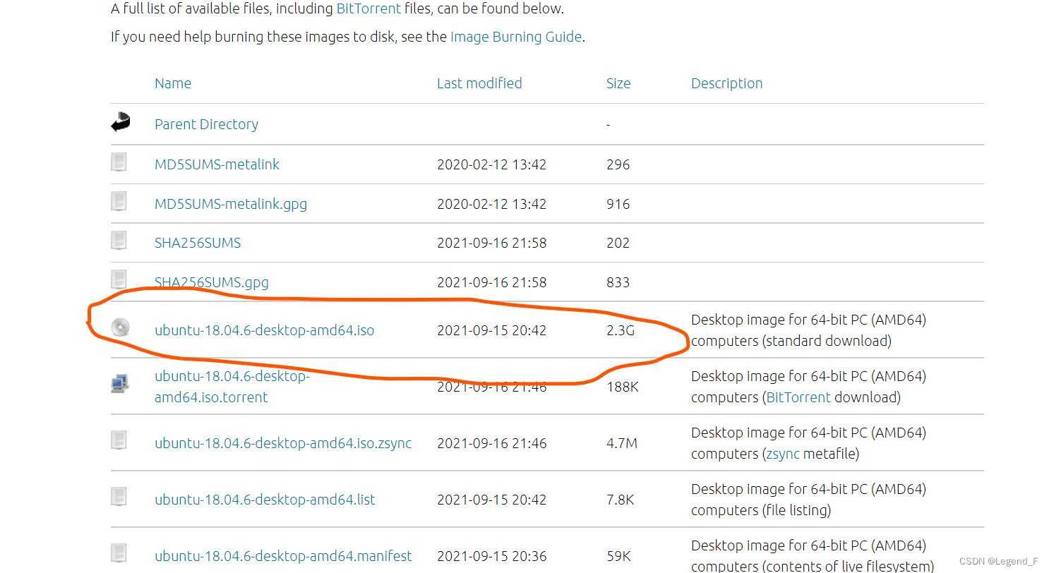Click the Parent Directory back-arrow icon

(120, 123)
